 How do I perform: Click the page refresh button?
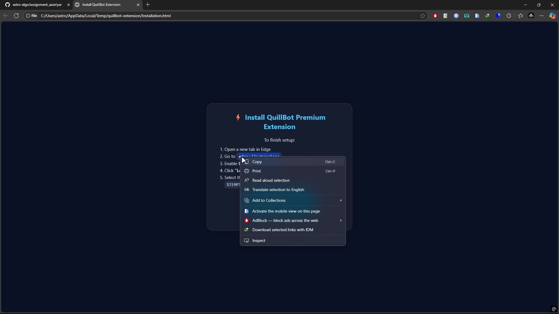16,16
